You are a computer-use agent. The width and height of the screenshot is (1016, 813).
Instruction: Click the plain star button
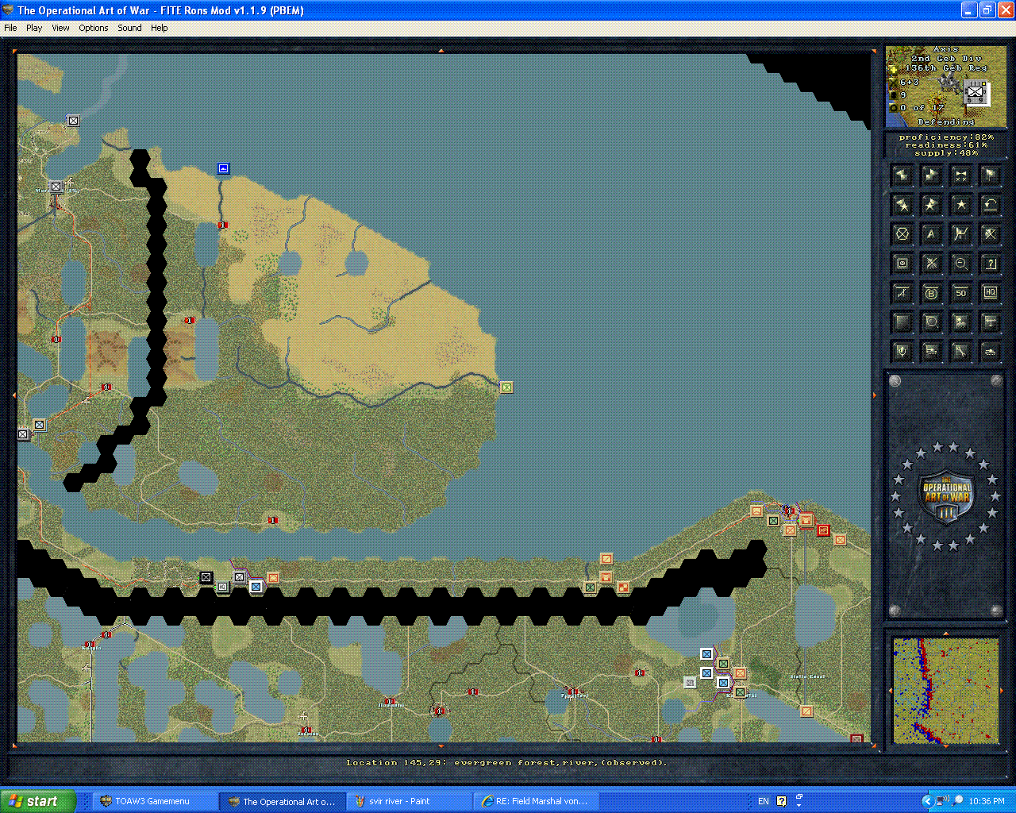tap(961, 205)
